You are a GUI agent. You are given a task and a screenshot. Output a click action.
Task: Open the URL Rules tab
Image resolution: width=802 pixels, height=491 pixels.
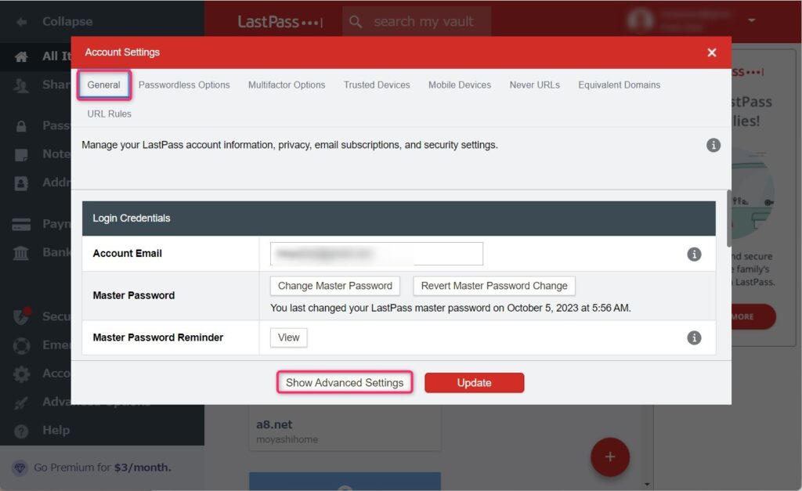(x=110, y=114)
